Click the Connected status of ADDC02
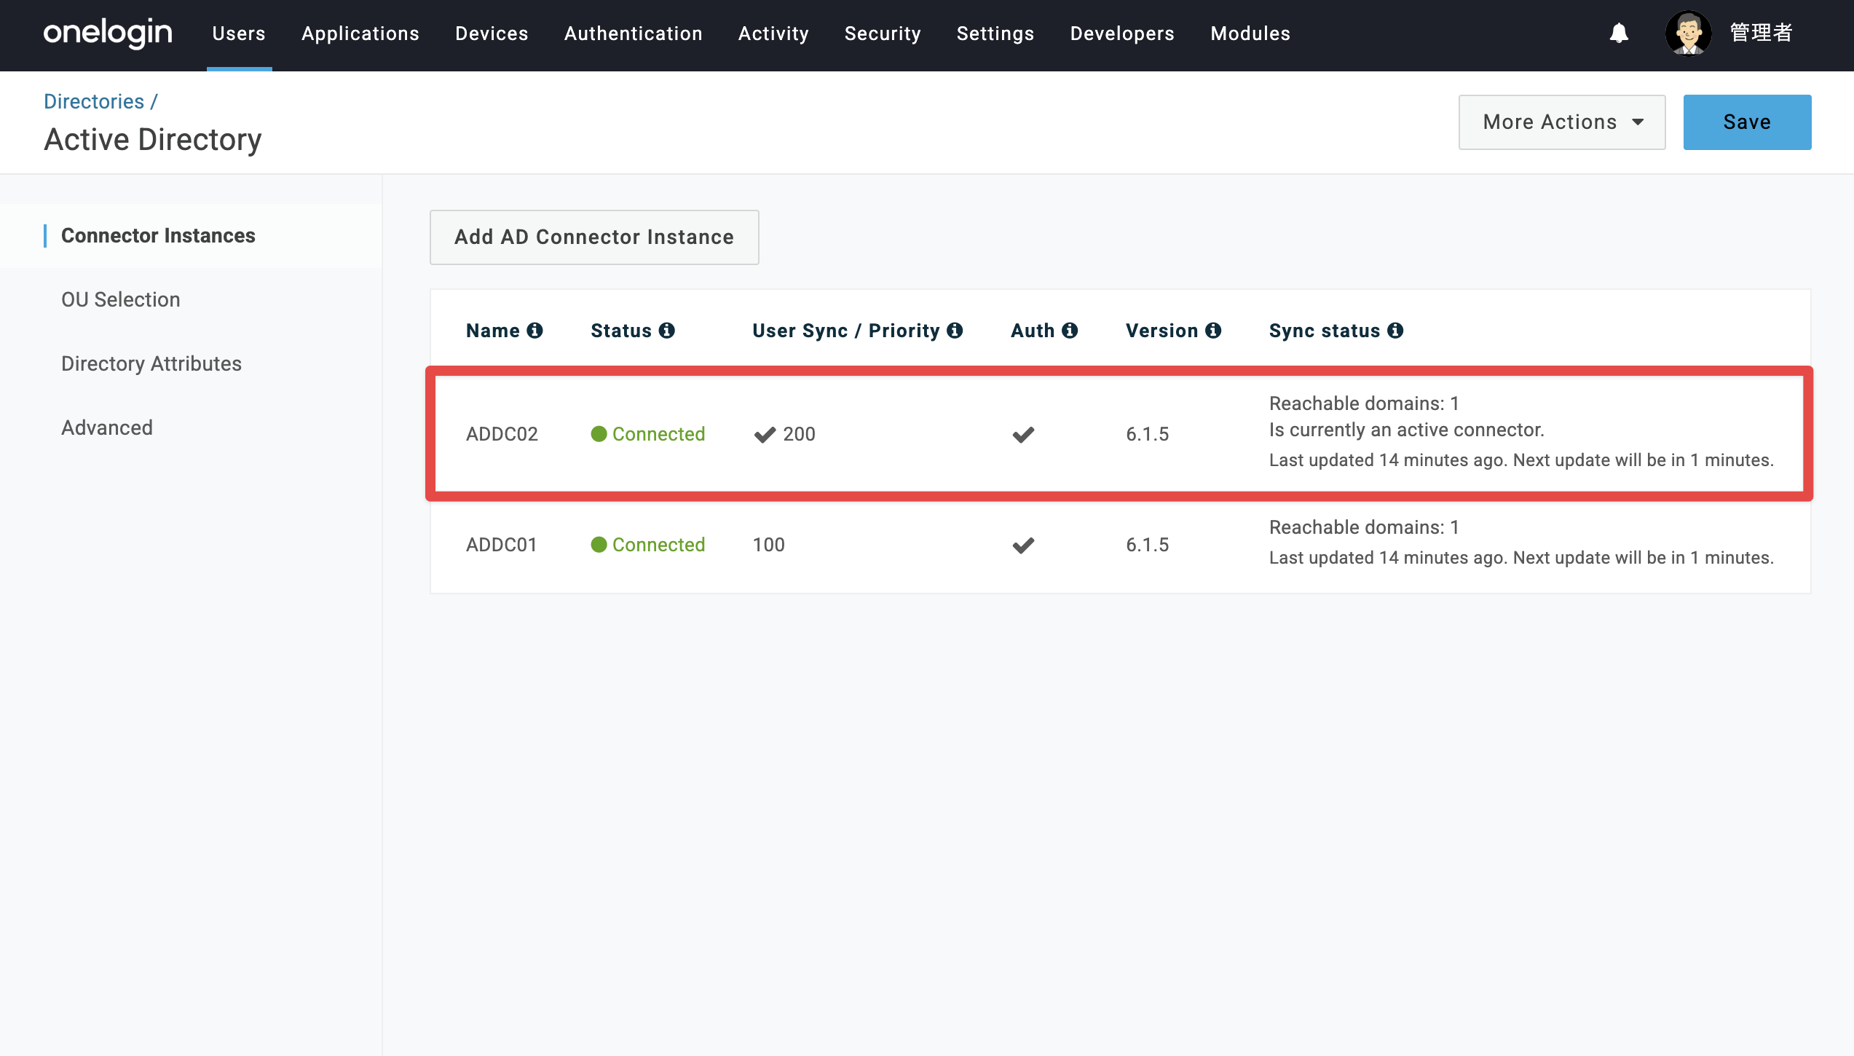 pyautogui.click(x=658, y=434)
